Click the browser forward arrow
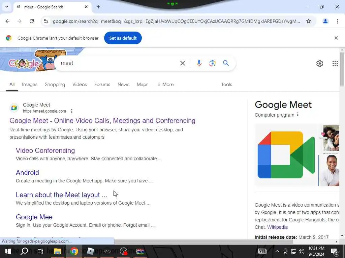The width and height of the screenshot is (345, 258). pos(20,21)
